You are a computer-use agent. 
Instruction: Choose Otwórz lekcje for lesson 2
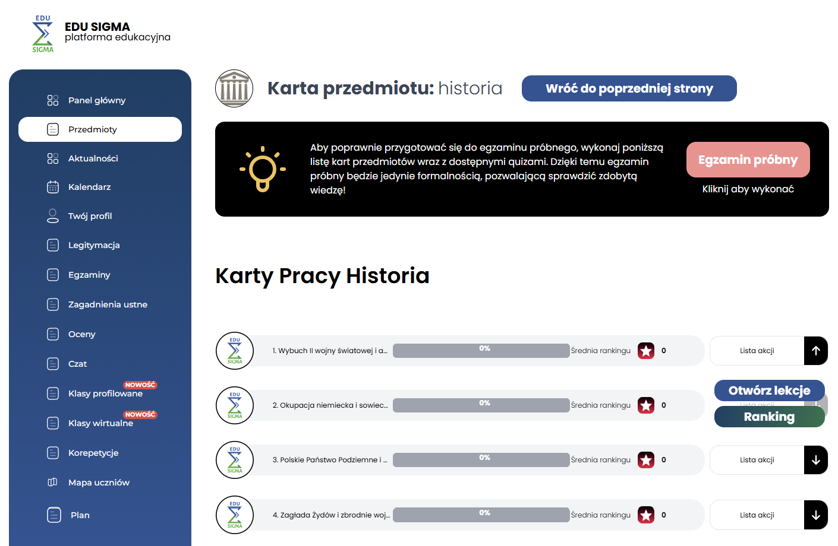769,391
